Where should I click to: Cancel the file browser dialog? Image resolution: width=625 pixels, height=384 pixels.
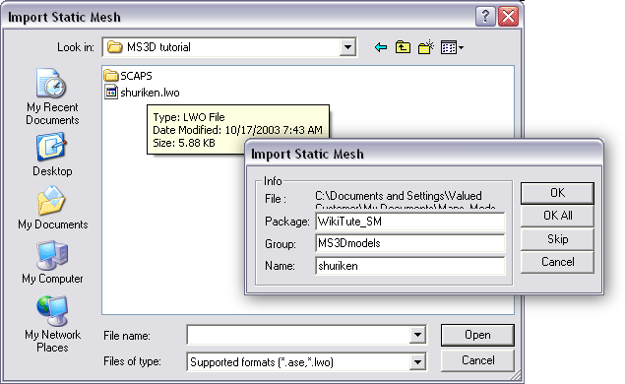(x=477, y=360)
